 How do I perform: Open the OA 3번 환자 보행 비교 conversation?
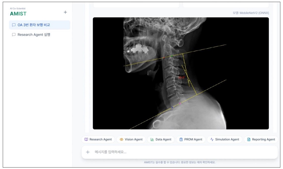click(40, 25)
